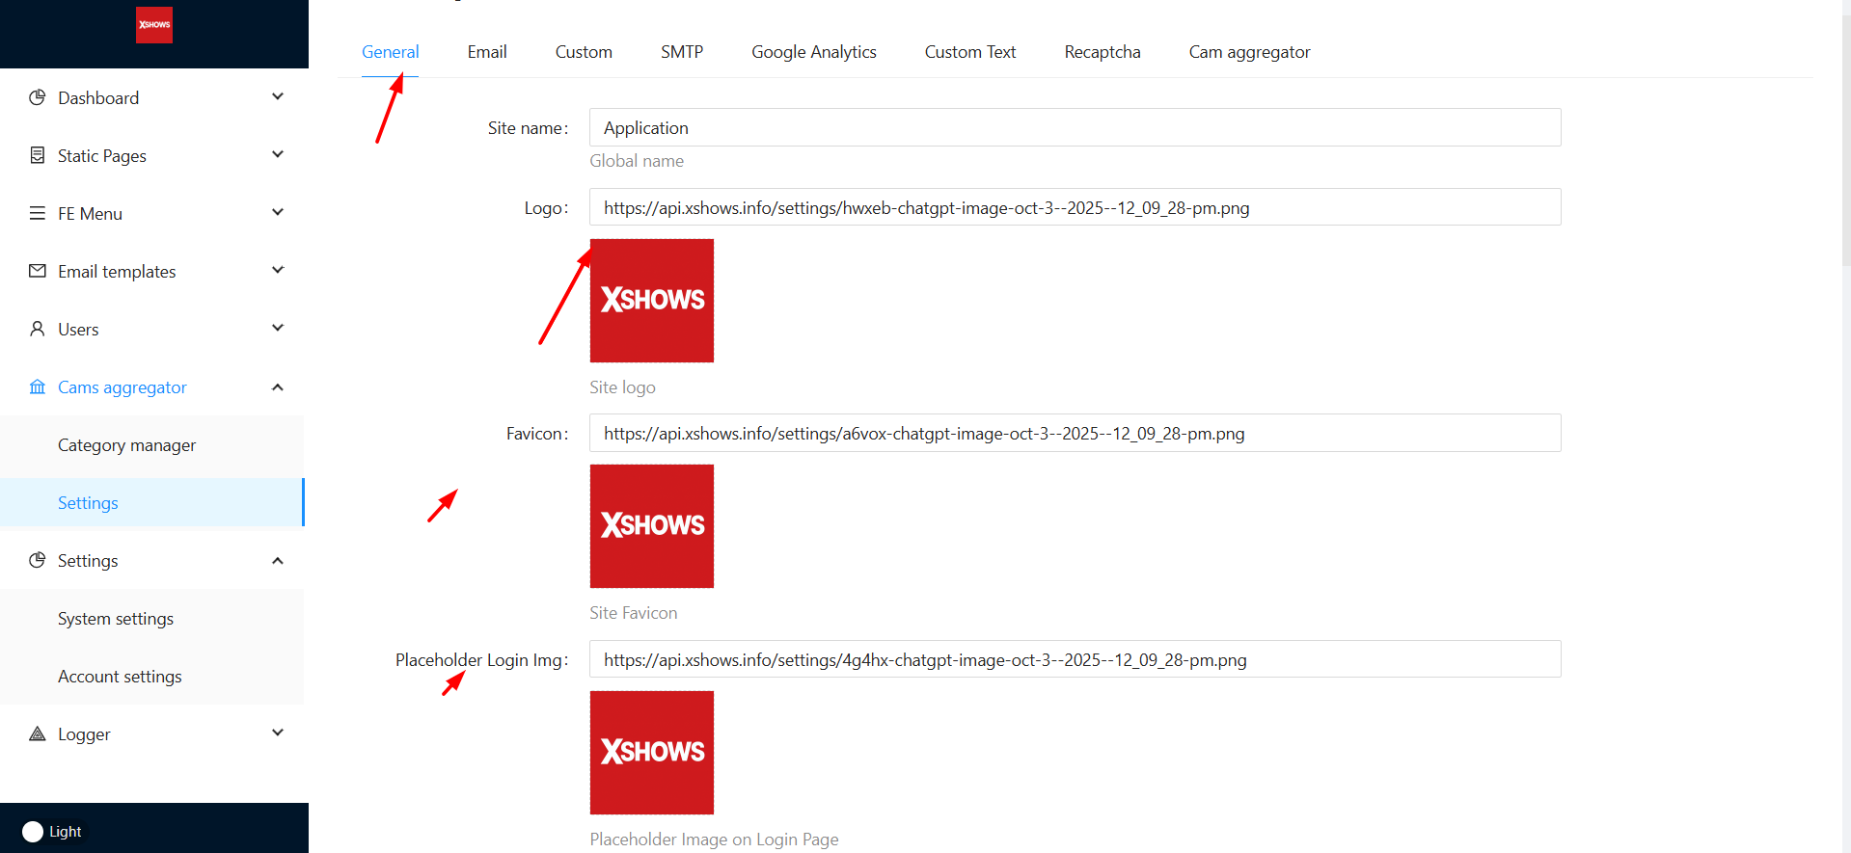This screenshot has width=1851, height=853.
Task: Click the FE Menu hamburger icon
Action: 38,213
